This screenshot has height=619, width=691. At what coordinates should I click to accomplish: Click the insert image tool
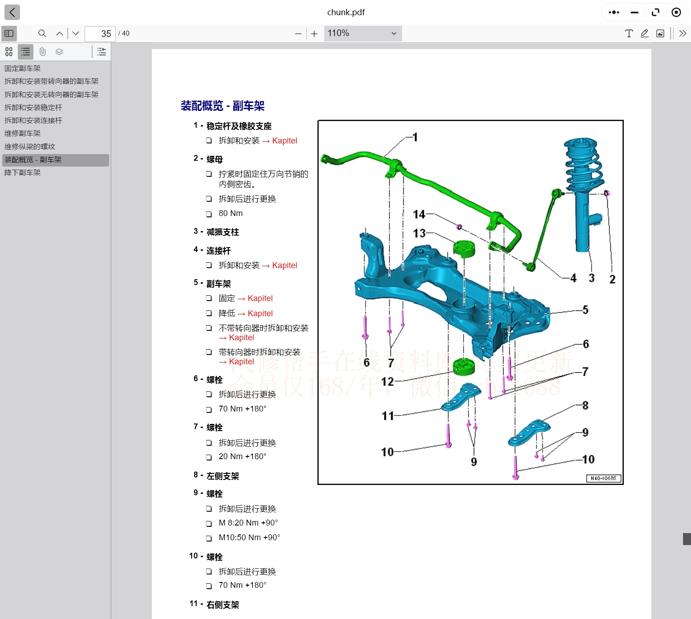tap(660, 33)
